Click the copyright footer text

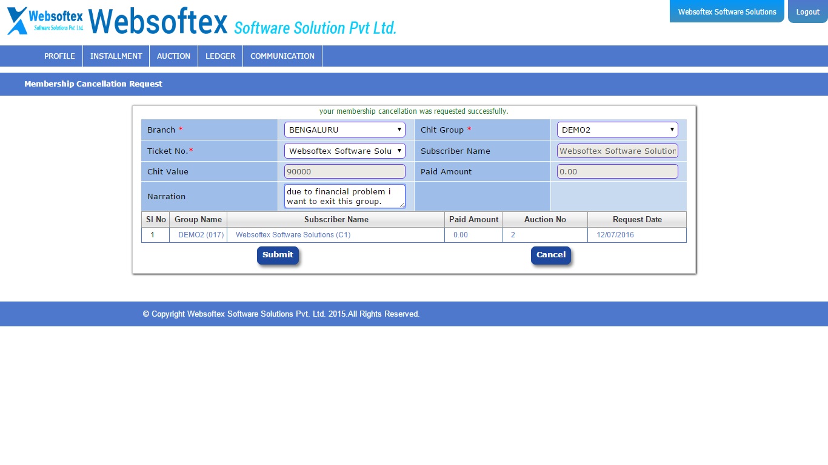tap(281, 314)
